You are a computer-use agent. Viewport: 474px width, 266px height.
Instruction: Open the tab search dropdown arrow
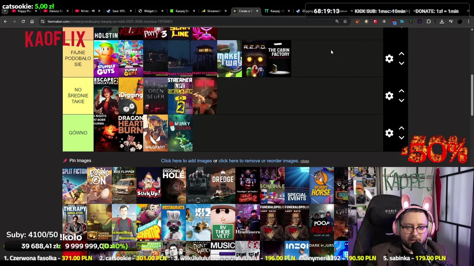coord(4,11)
